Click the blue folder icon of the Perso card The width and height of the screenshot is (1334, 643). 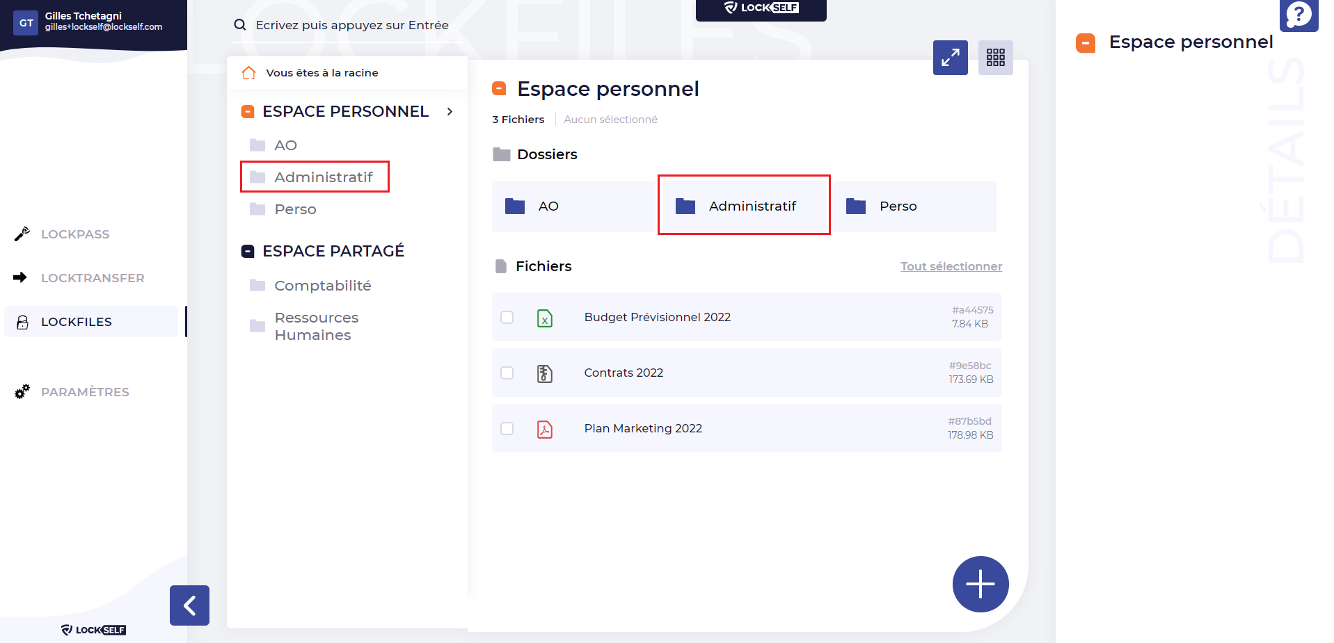(856, 206)
